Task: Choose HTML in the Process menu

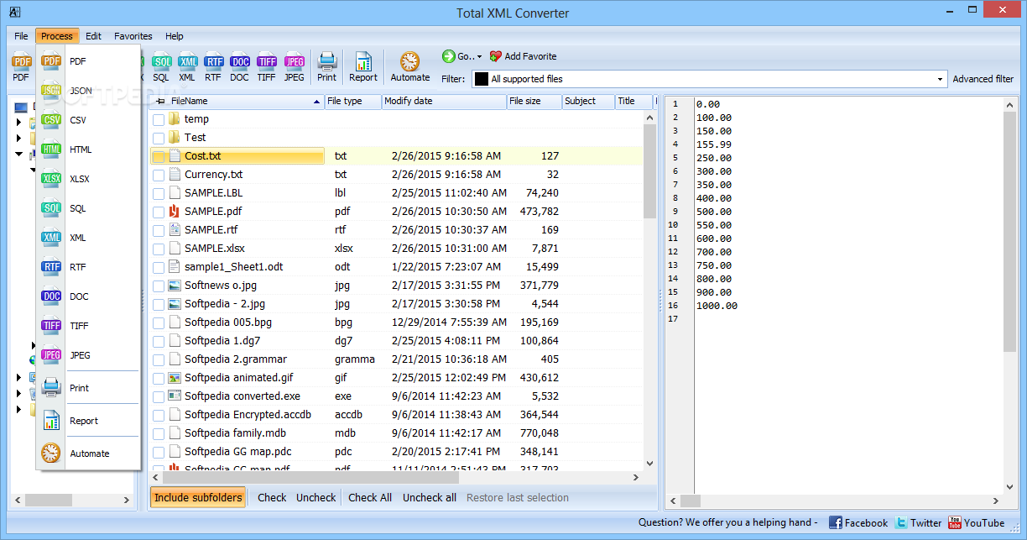Action: coord(87,149)
